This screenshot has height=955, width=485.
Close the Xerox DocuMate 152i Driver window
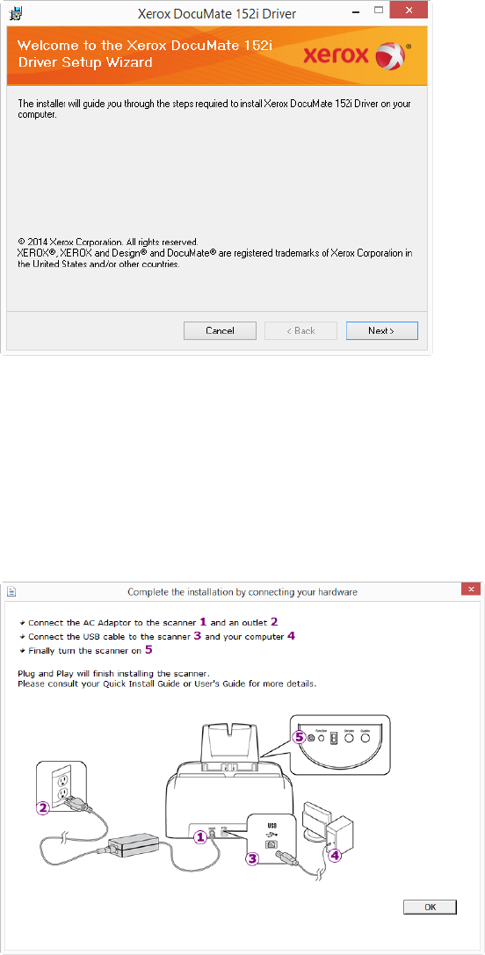click(409, 9)
